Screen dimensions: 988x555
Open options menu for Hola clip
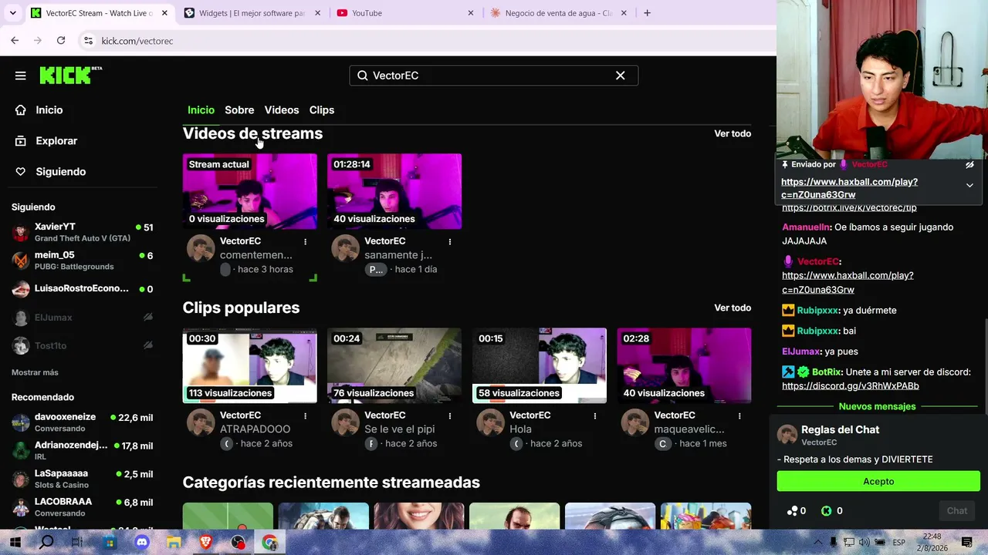pyautogui.click(x=594, y=416)
